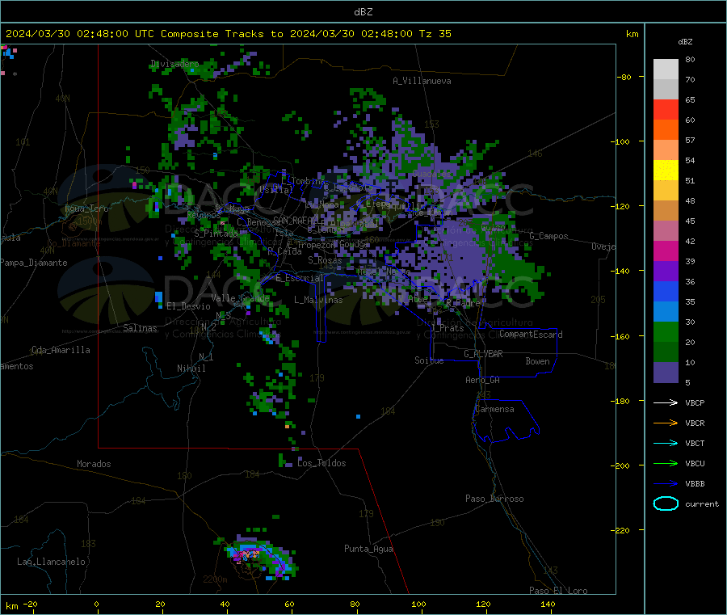Click the 'Laq.Llancanelo' map label
Viewport: 727px width, 615px height.
51,562
